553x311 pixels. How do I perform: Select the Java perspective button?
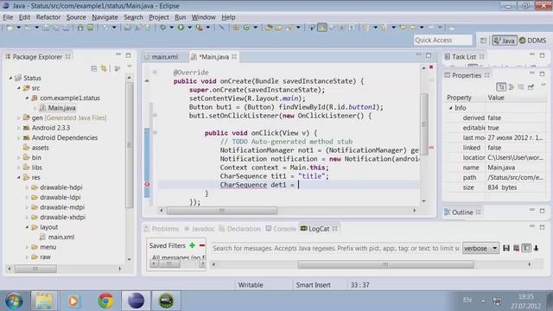pos(505,41)
